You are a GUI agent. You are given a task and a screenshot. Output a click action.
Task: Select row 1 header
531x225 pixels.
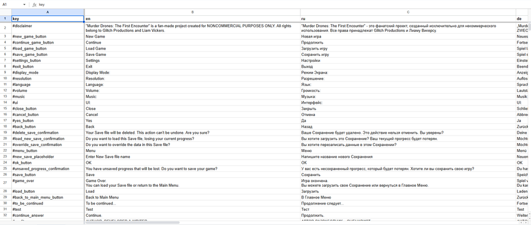5,19
